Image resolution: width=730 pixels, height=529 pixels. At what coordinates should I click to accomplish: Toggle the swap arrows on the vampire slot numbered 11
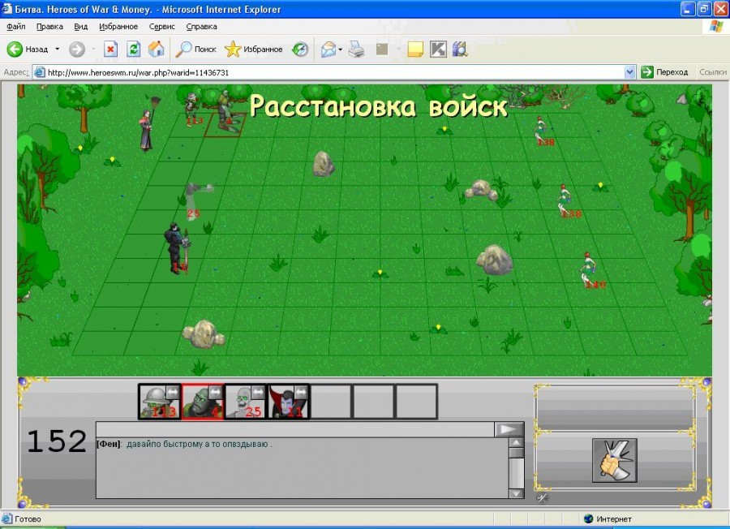pyautogui.click(x=301, y=393)
